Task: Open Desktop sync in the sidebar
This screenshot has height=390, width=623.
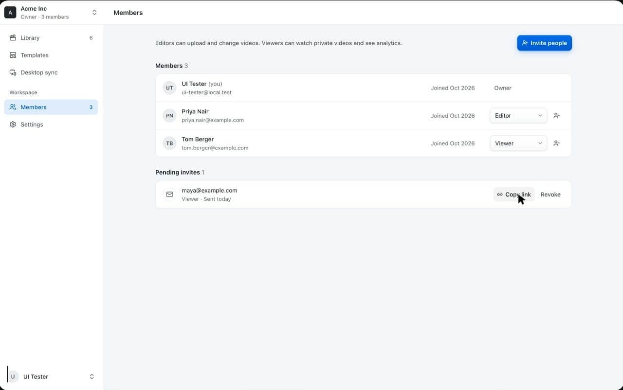Action: [x=51, y=72]
